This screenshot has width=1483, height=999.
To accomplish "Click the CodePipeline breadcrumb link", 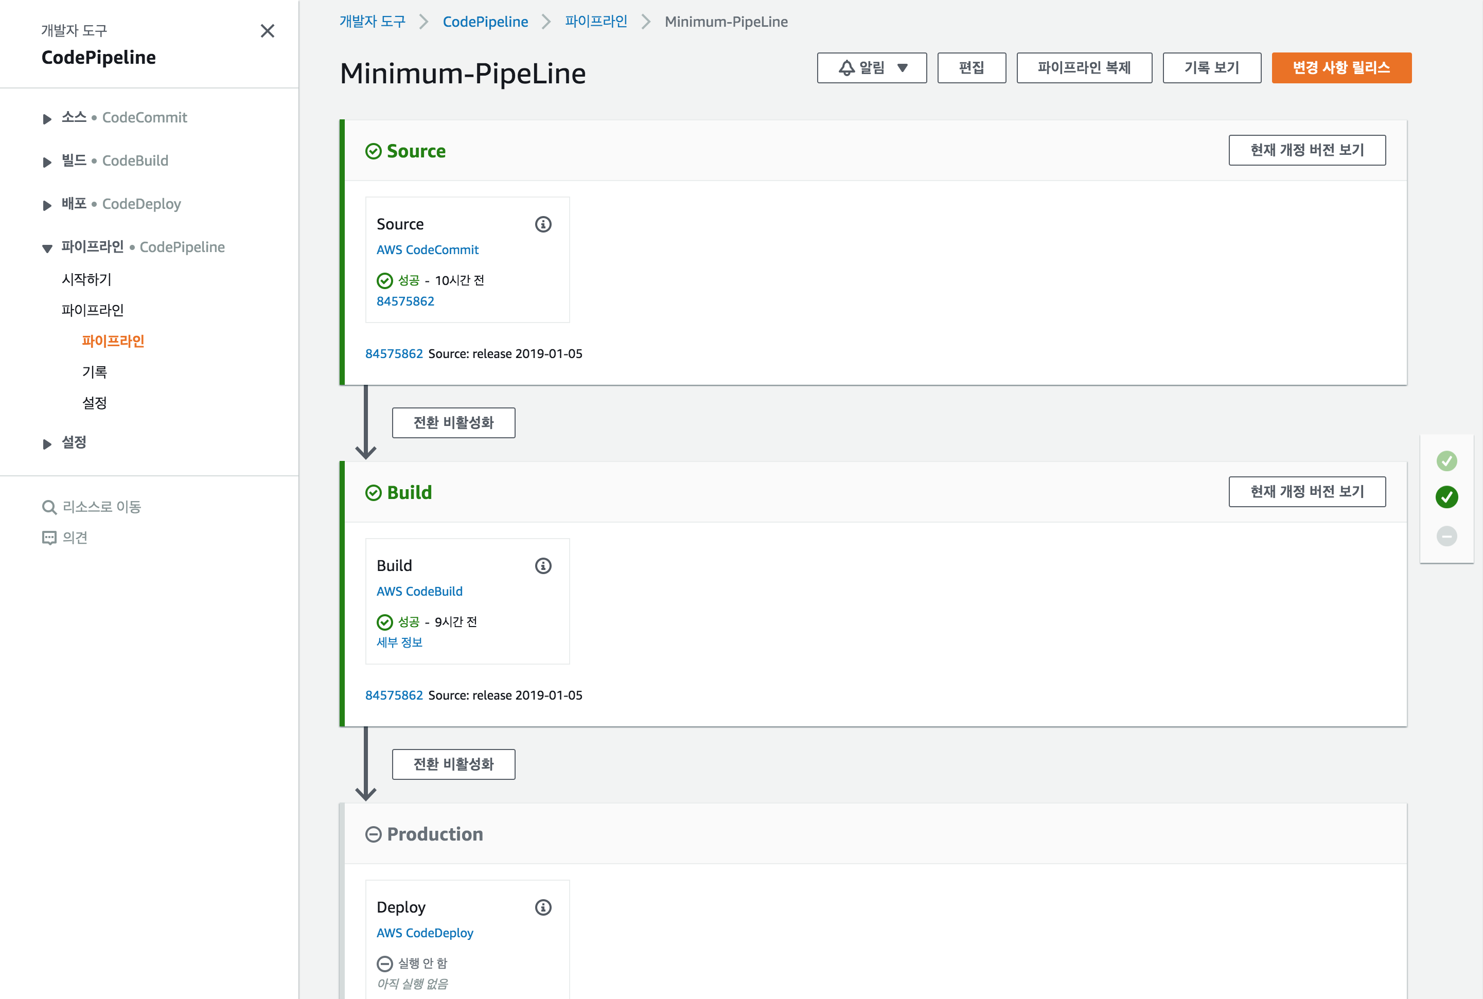I will tap(485, 22).
